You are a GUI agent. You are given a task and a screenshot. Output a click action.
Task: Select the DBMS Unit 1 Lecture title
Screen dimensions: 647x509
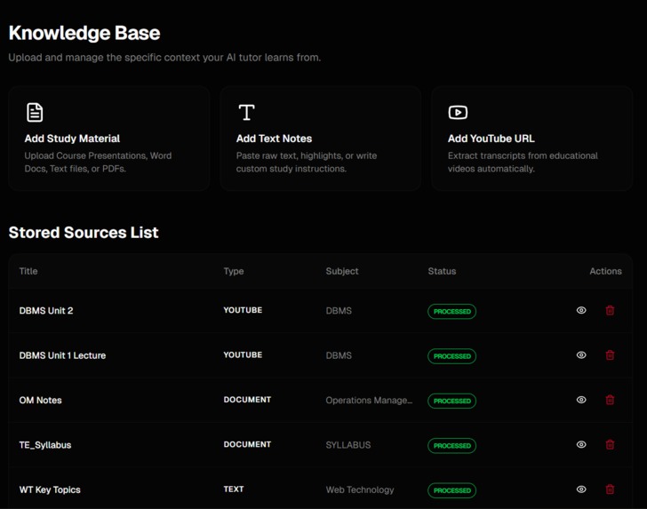click(62, 355)
